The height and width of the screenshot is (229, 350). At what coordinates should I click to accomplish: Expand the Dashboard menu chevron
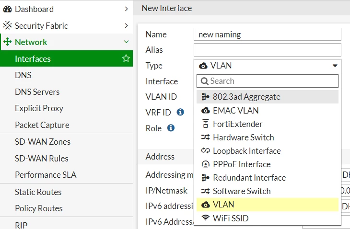[x=127, y=9]
